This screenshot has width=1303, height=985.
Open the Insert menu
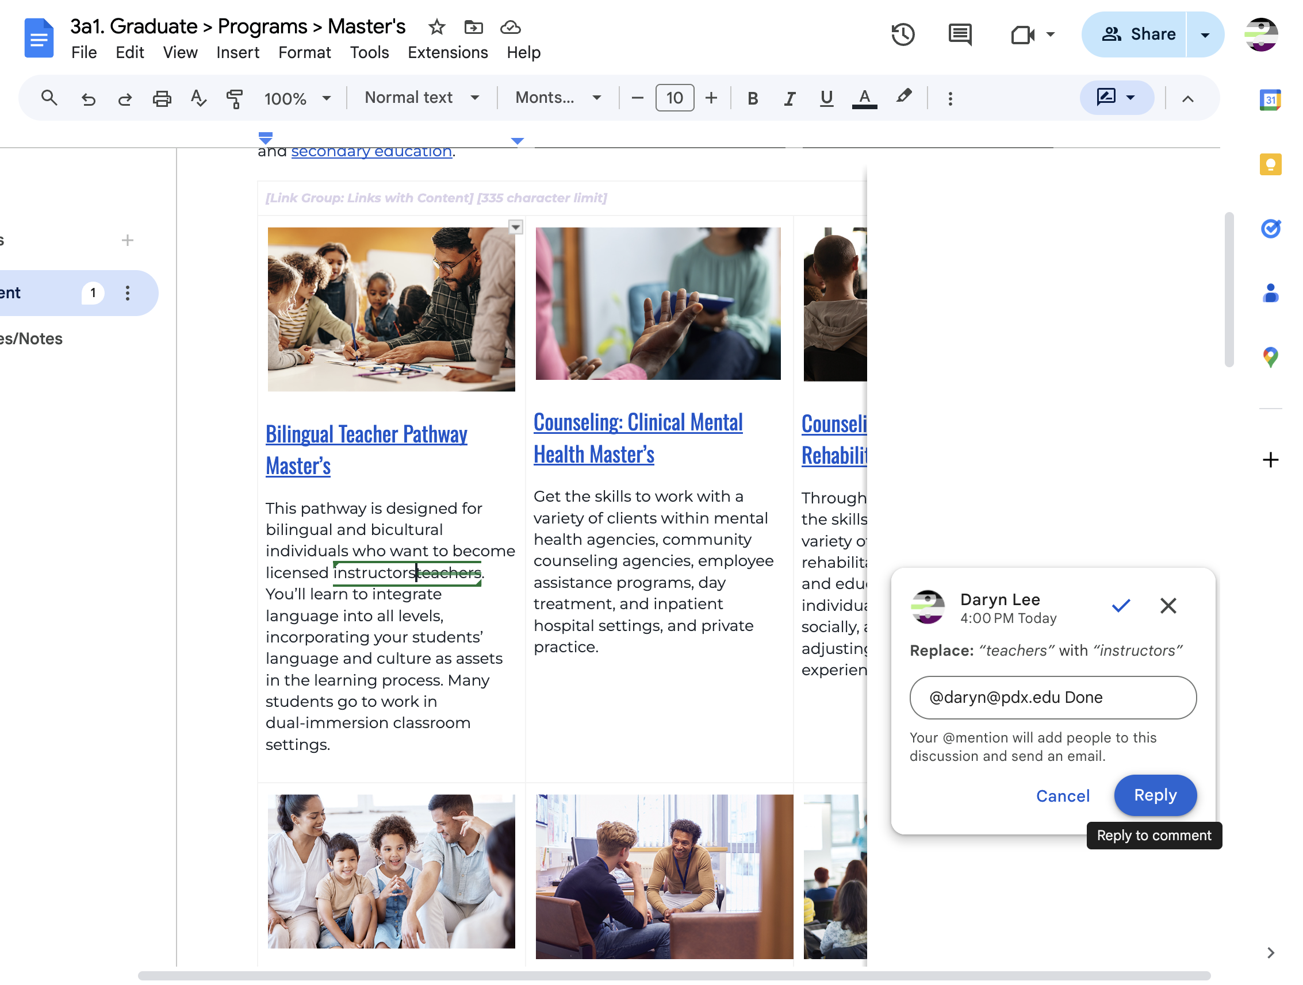click(x=237, y=53)
